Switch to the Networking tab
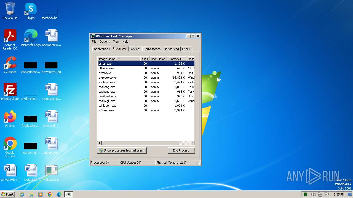353x198 pixels. [x=171, y=49]
